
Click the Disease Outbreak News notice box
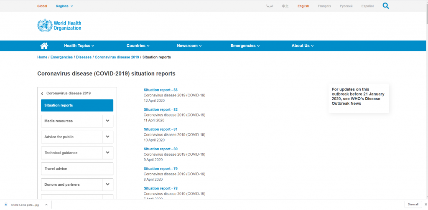(359, 98)
